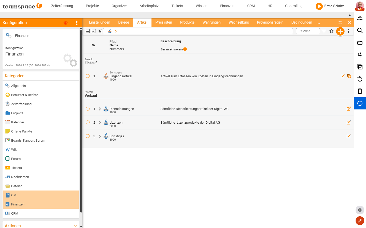
Task: Click the red wrench tool button
Action: point(360,221)
